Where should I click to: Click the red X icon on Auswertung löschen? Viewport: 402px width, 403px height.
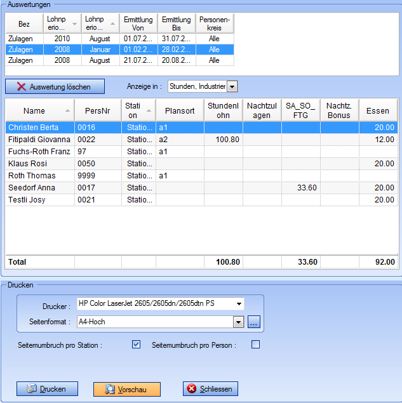[x=21, y=86]
